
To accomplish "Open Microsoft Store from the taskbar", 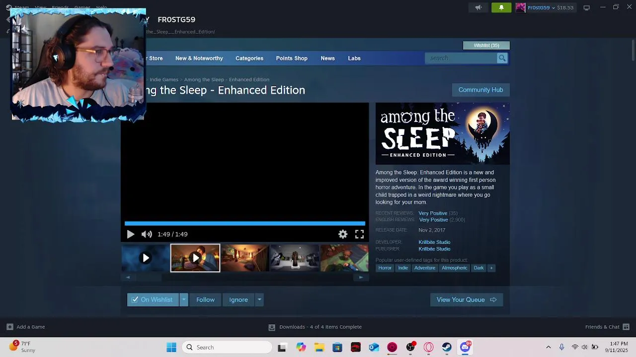I will (x=337, y=347).
